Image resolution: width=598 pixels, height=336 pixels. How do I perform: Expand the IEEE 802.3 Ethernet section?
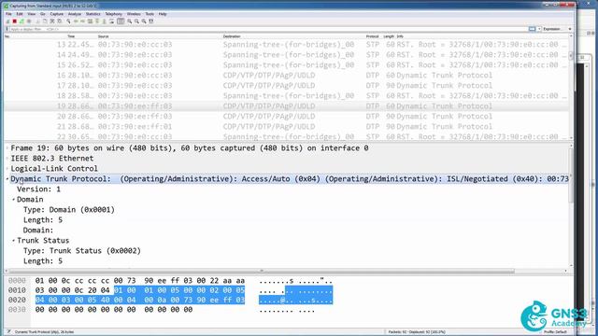pos(7,159)
